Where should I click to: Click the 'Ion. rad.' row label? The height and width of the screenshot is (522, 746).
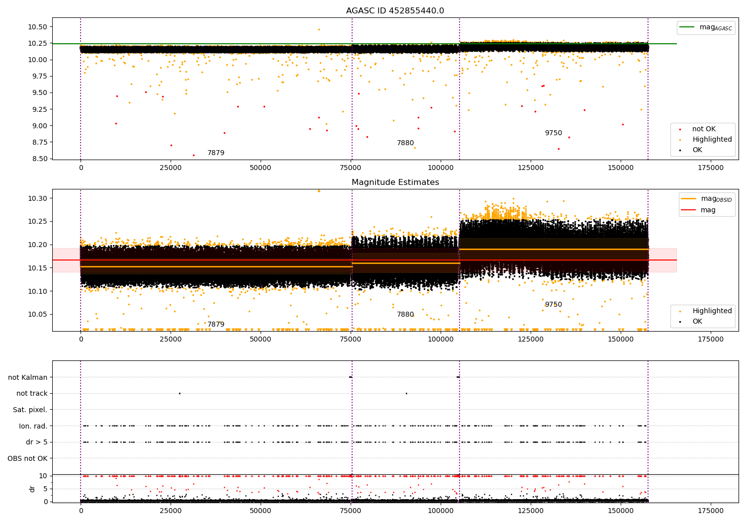33,426
